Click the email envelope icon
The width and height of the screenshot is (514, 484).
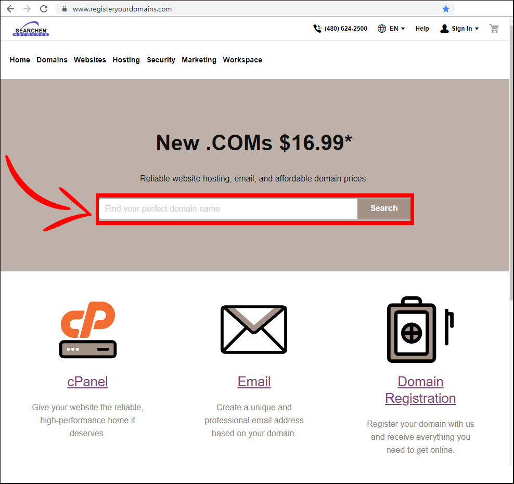point(254,330)
